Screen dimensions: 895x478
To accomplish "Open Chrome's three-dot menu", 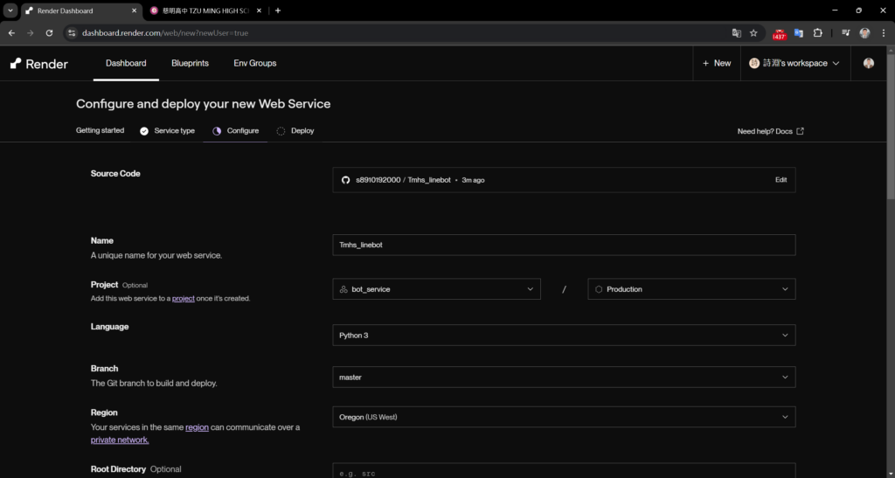I will (x=884, y=33).
